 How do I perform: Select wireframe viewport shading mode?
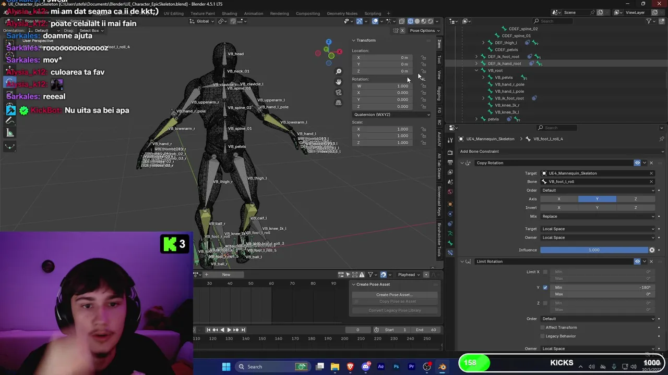410,21
